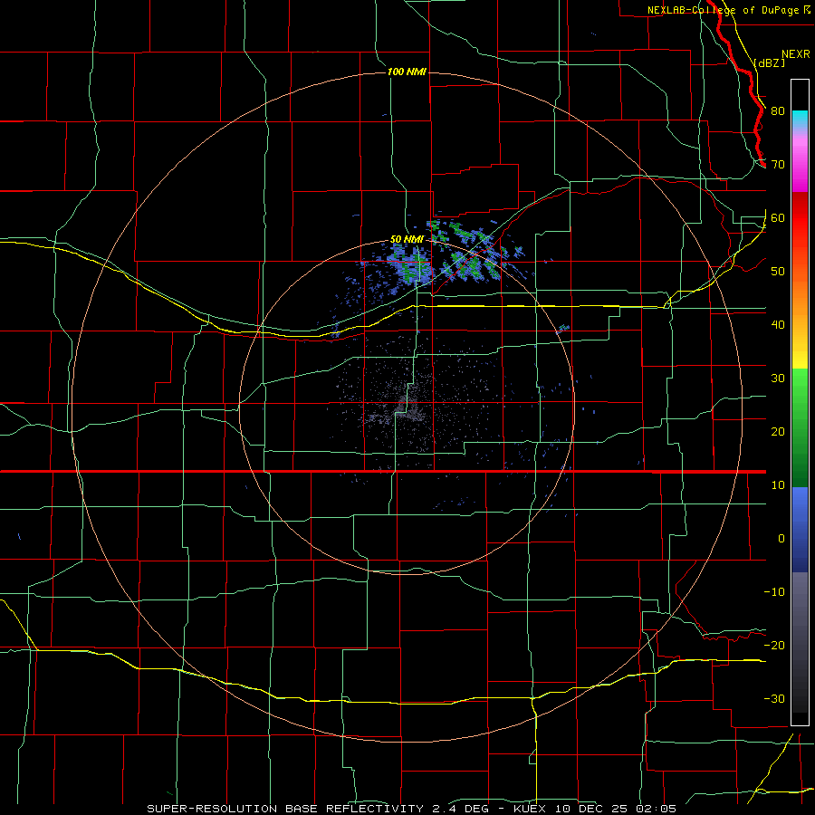Click the 2.4 DEG elevation angle in the caption
The image size is (815, 815).
point(461,809)
